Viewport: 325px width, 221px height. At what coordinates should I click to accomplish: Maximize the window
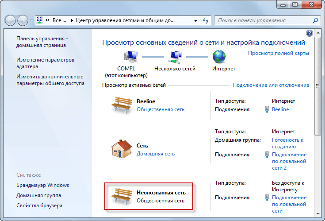294,4
